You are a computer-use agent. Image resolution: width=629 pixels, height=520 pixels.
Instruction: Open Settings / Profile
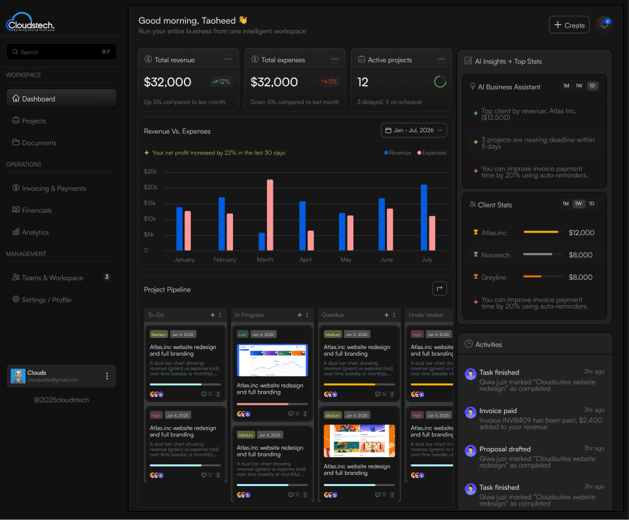pyautogui.click(x=62, y=299)
